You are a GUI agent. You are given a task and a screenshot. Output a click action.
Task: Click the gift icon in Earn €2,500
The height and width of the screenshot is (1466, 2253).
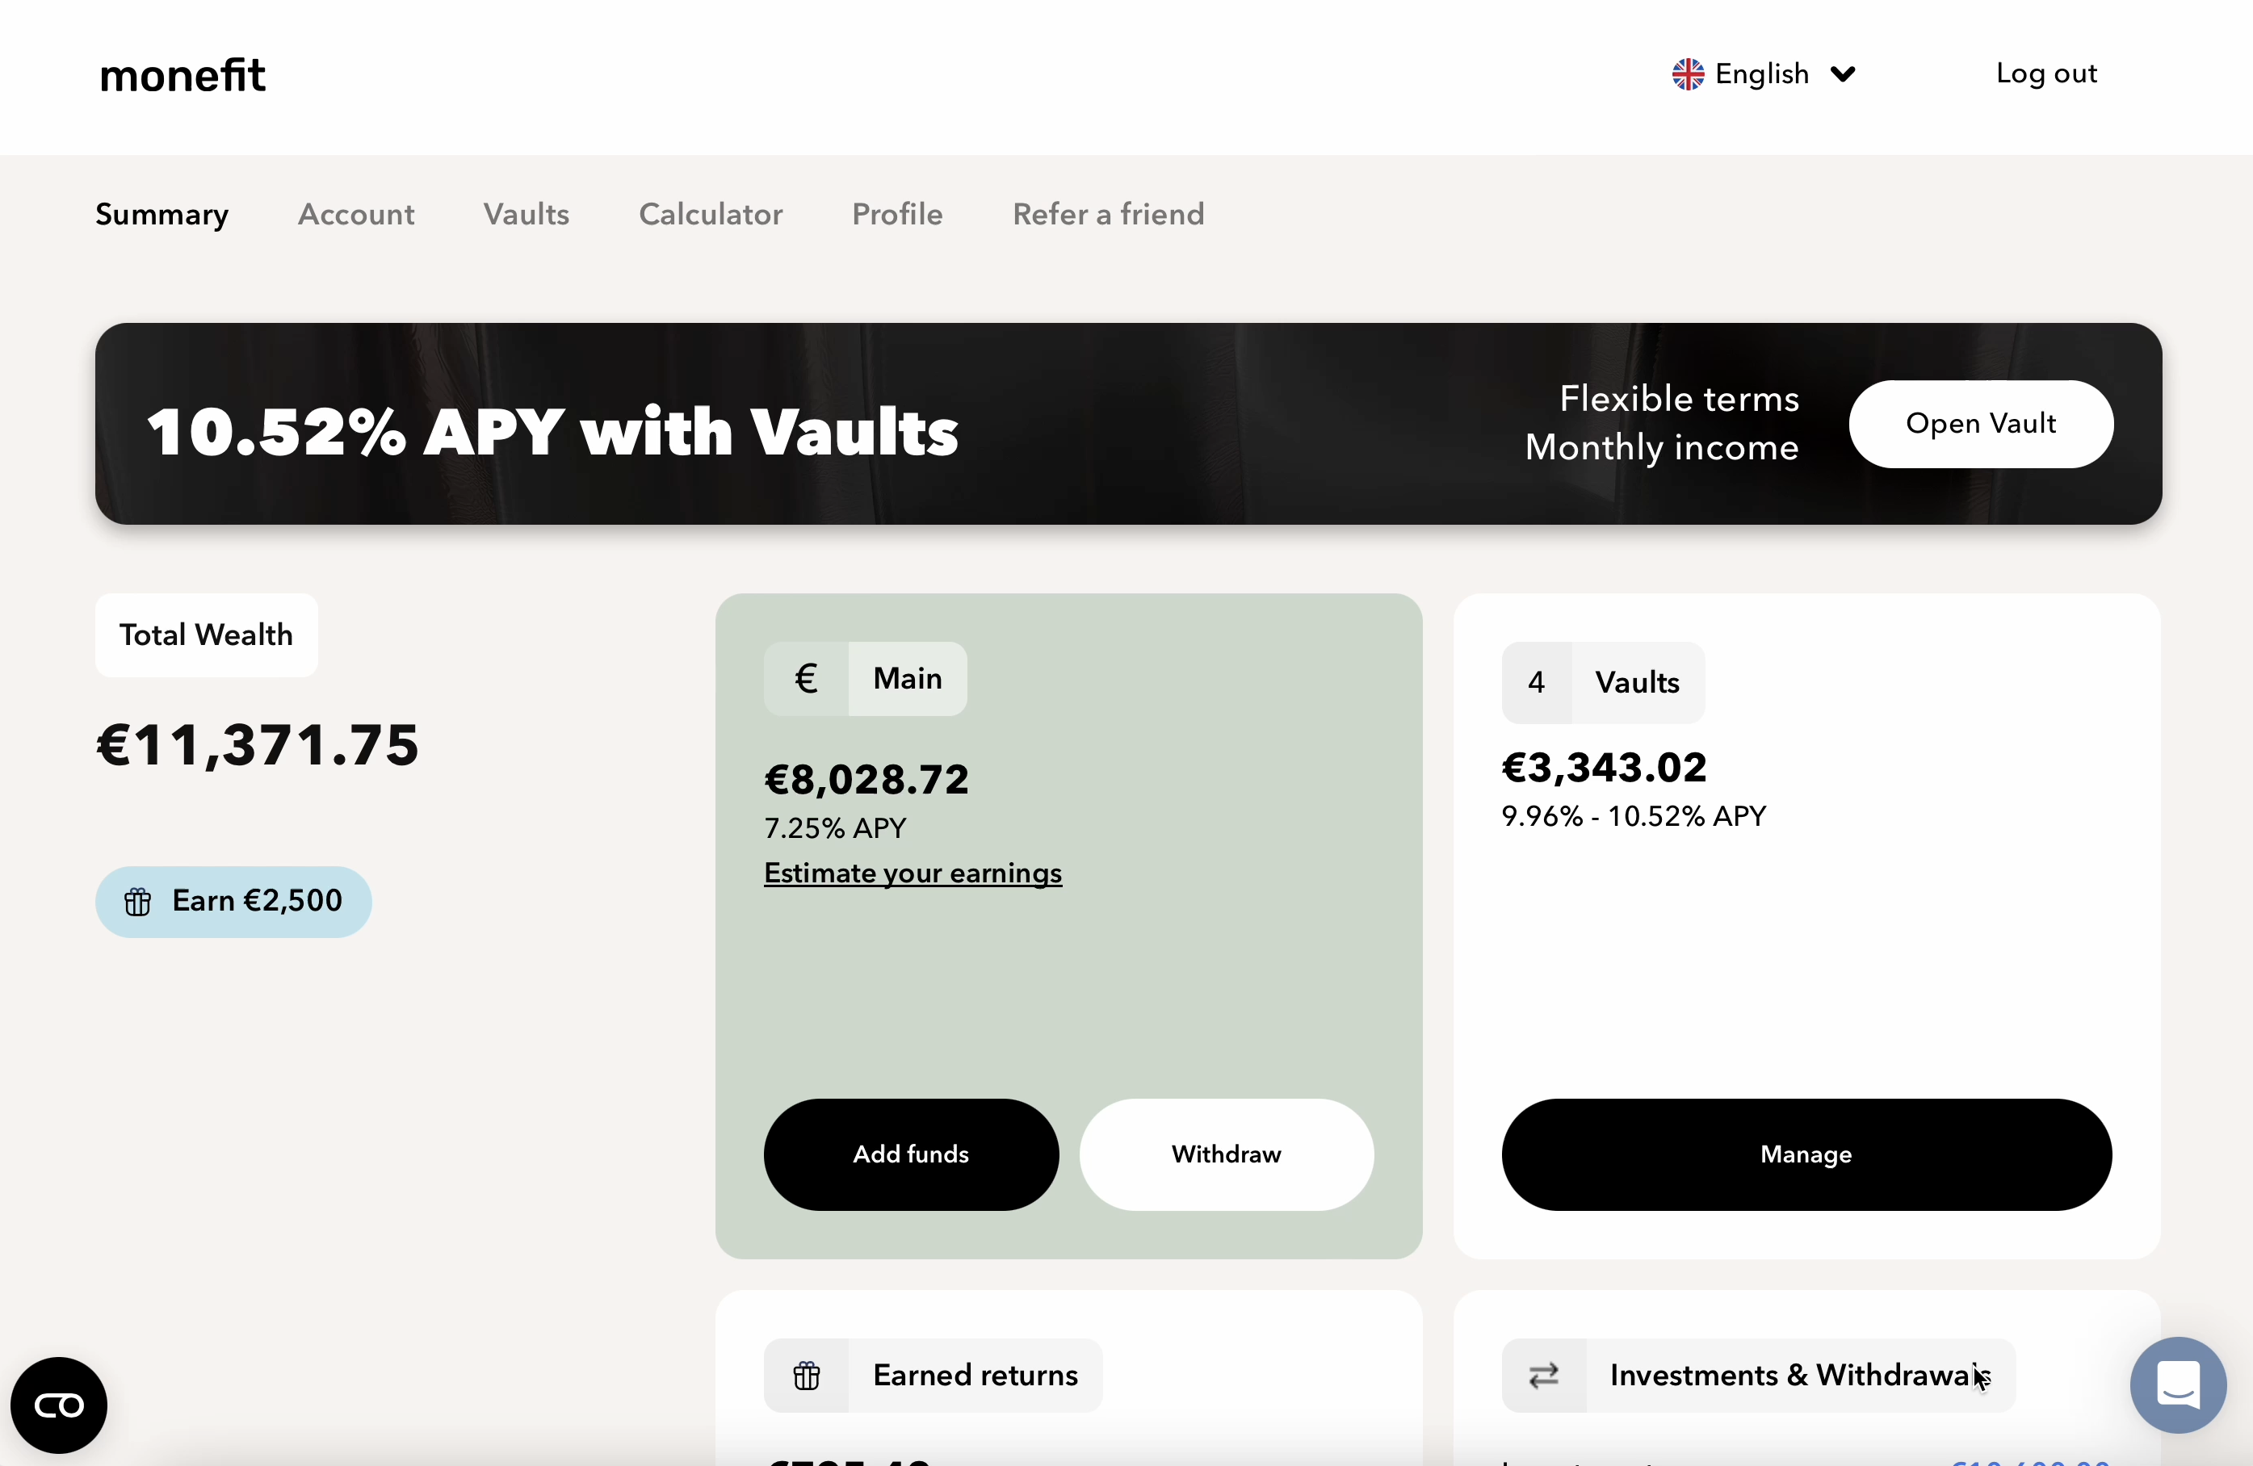[x=138, y=902]
